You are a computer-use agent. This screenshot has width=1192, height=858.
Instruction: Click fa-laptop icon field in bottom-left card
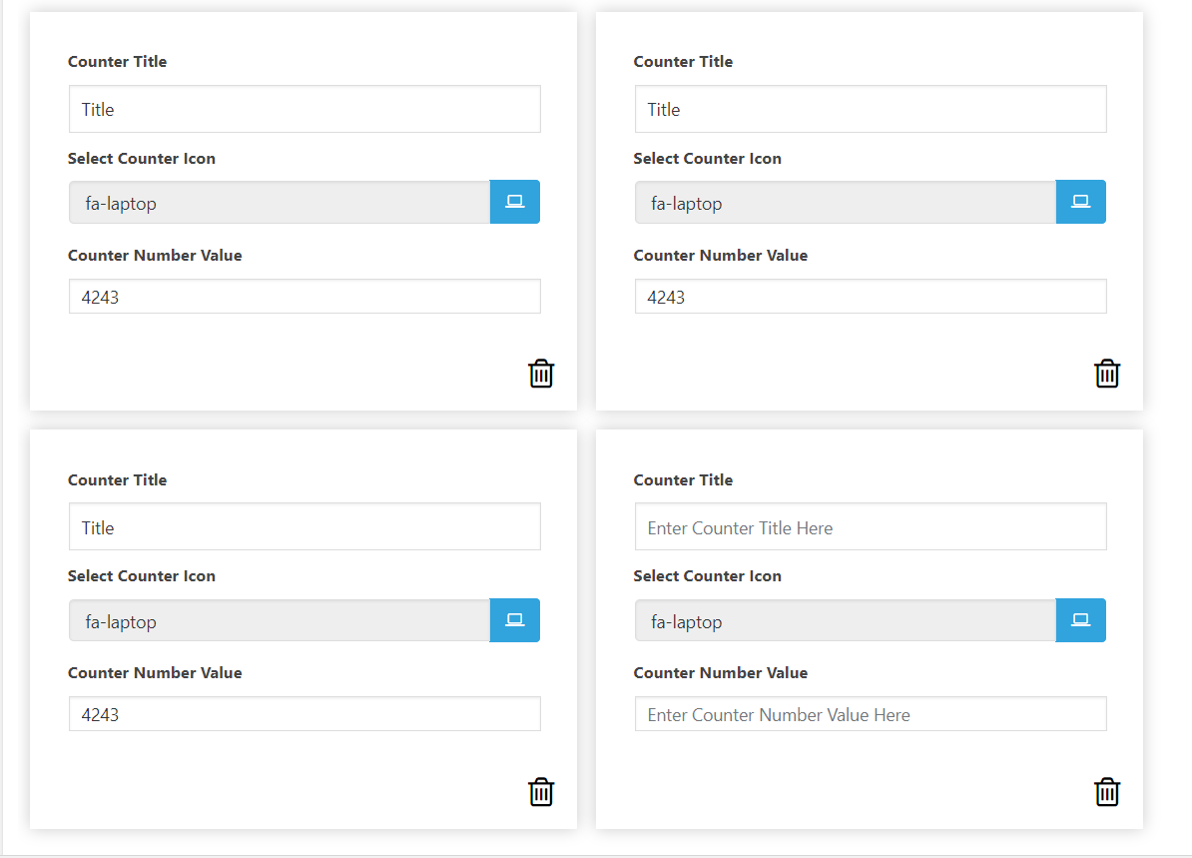279,620
